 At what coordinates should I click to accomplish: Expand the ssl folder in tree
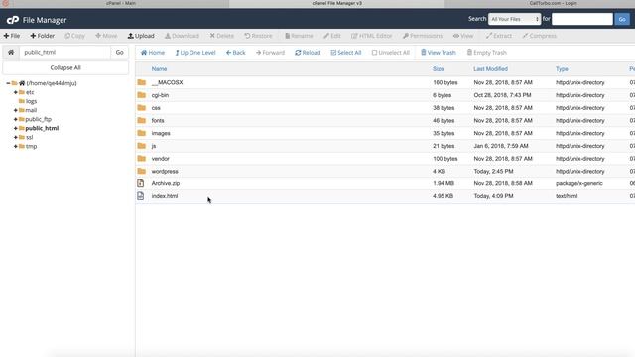(16, 137)
